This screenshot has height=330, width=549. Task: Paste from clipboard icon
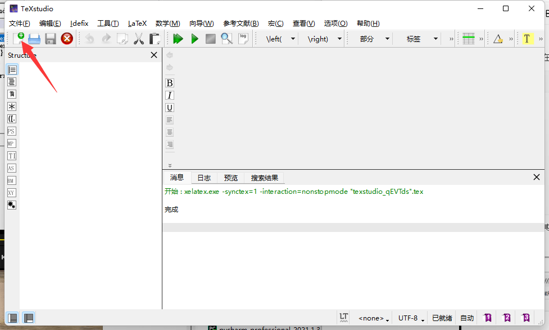click(x=155, y=39)
